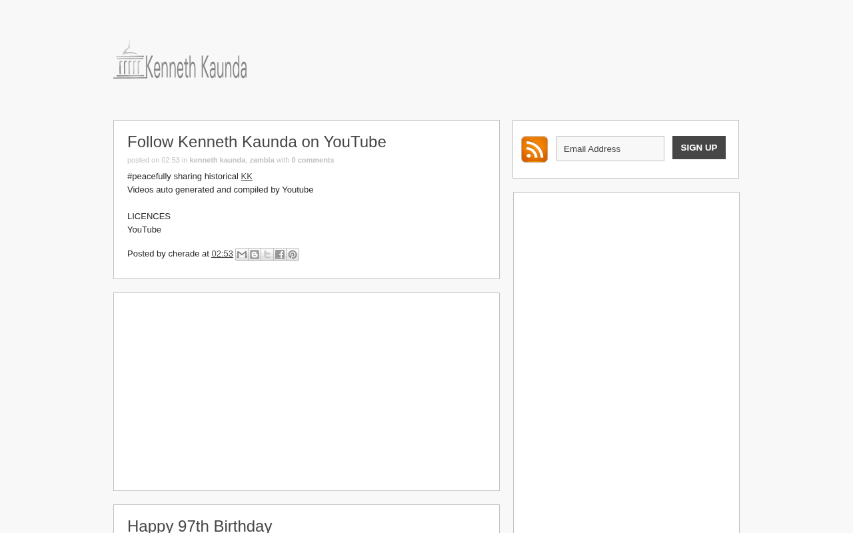Click the Kenneth Kaunda site logo
This screenshot has height=533, width=853.
(180, 59)
